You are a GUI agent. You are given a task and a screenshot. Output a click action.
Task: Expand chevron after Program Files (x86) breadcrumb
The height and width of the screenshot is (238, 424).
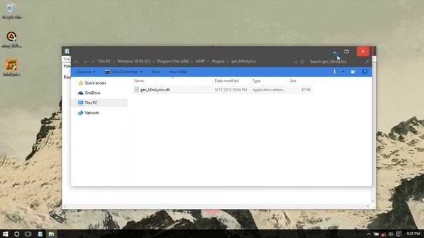tap(192, 61)
